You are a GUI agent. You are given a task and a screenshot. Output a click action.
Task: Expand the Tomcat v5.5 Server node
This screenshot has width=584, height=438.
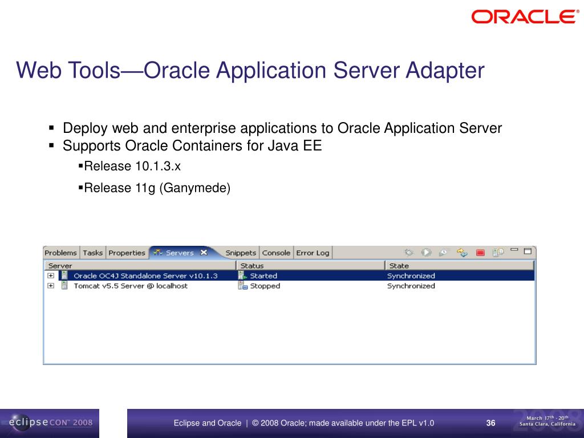tap(51, 286)
